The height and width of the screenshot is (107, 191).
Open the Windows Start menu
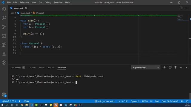click(2, 105)
